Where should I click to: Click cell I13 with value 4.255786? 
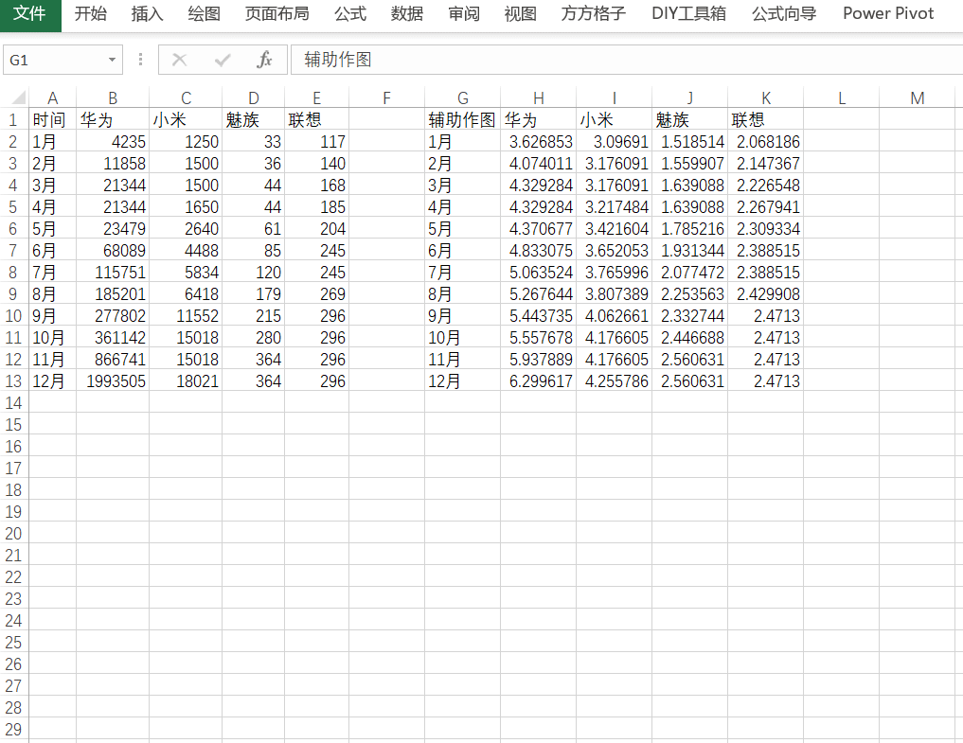pos(614,380)
